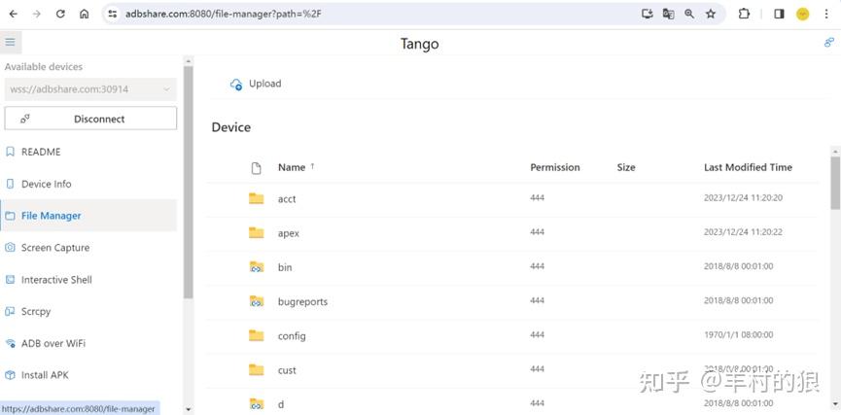Select the file icon column header
The image size is (841, 415).
pyautogui.click(x=257, y=168)
